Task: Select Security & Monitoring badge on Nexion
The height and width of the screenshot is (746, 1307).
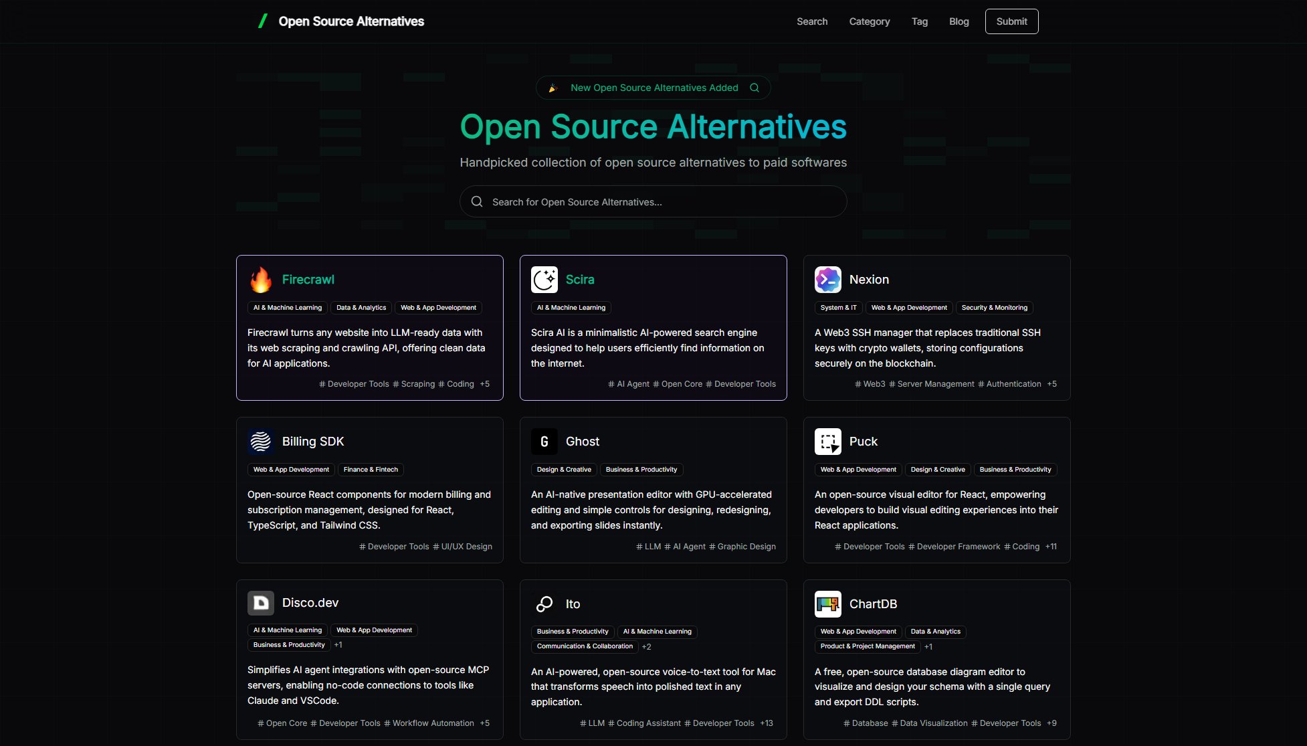Action: coord(994,308)
